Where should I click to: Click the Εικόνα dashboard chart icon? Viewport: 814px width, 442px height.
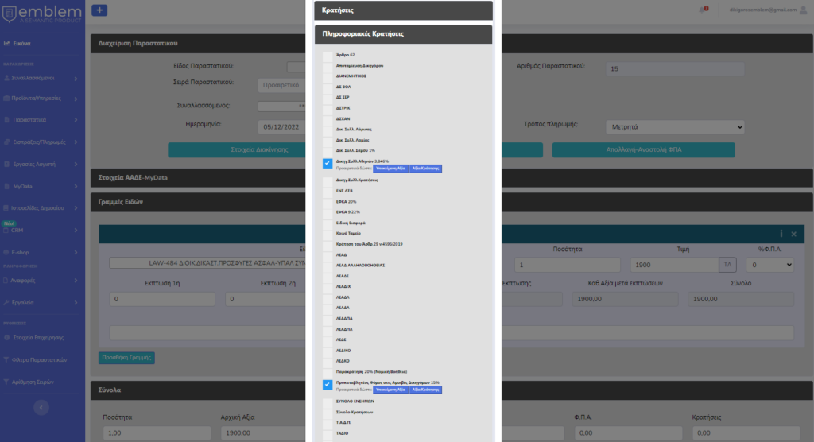(x=6, y=43)
